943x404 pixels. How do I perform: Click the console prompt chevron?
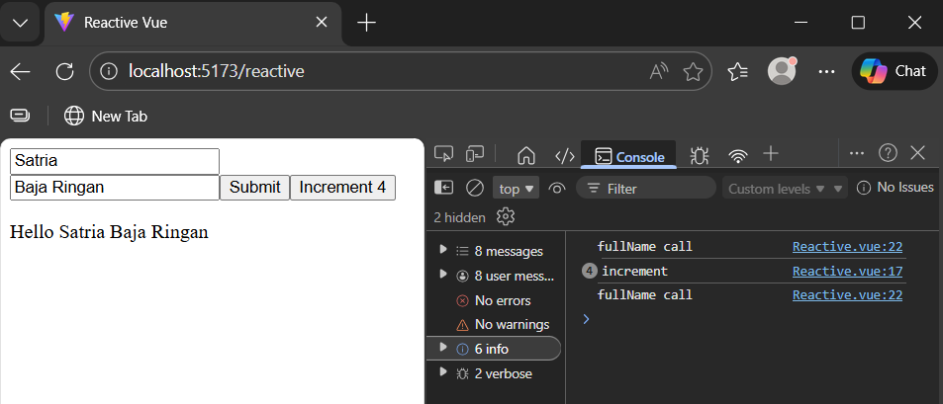587,319
